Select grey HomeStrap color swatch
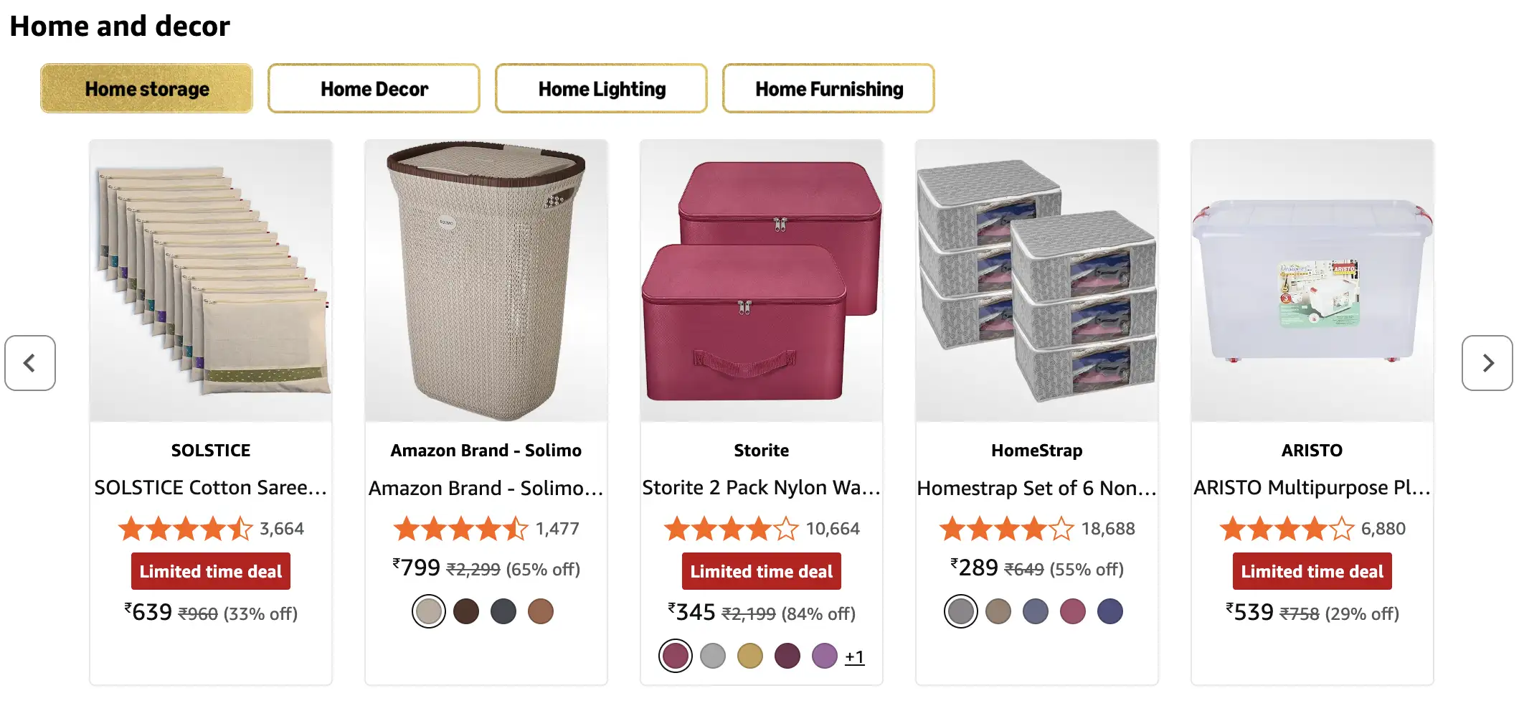This screenshot has height=706, width=1519. [x=961, y=612]
